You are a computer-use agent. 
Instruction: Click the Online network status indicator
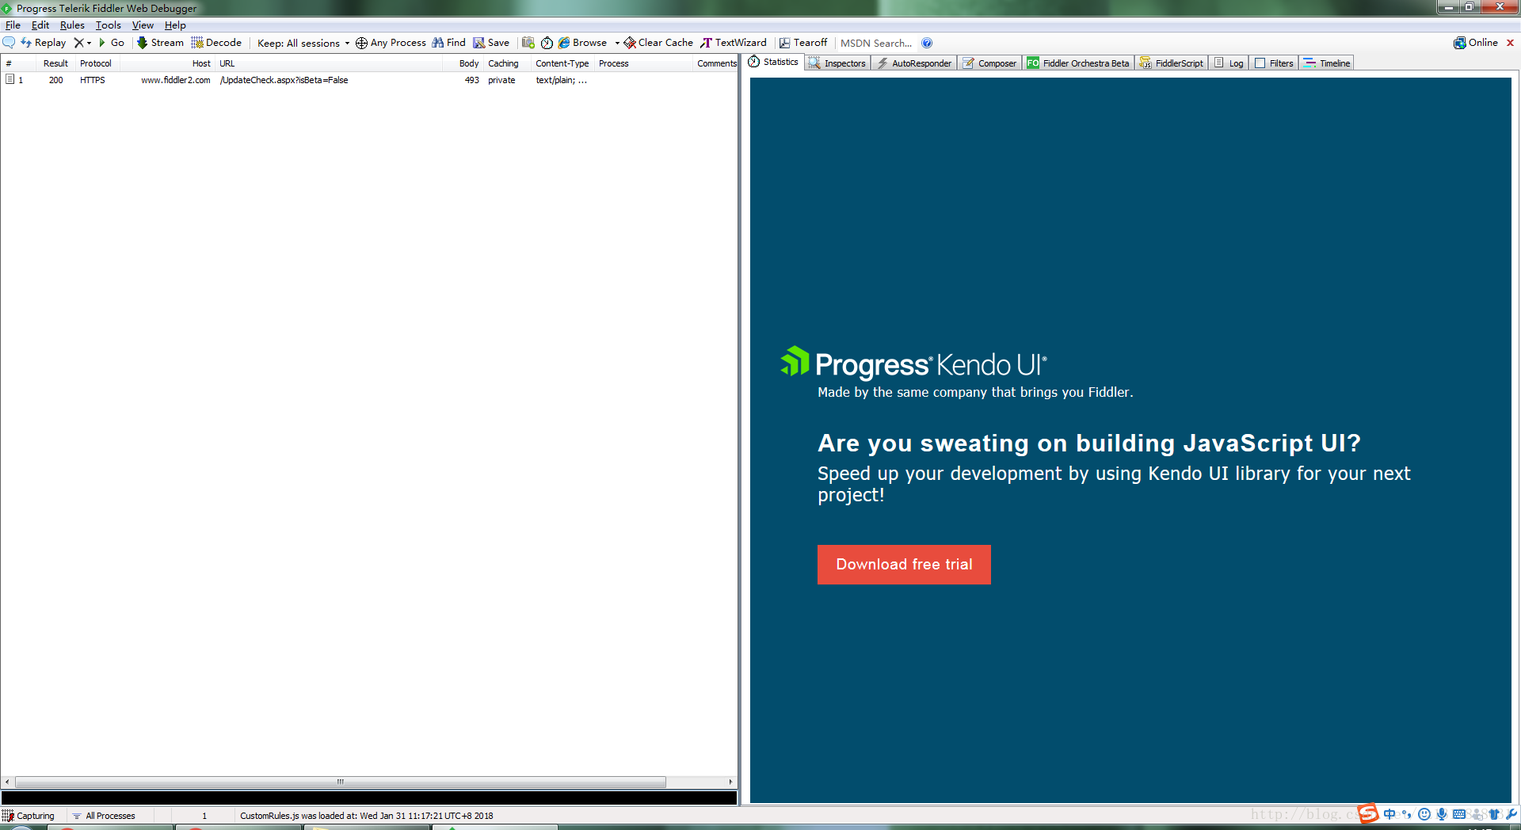(1476, 43)
